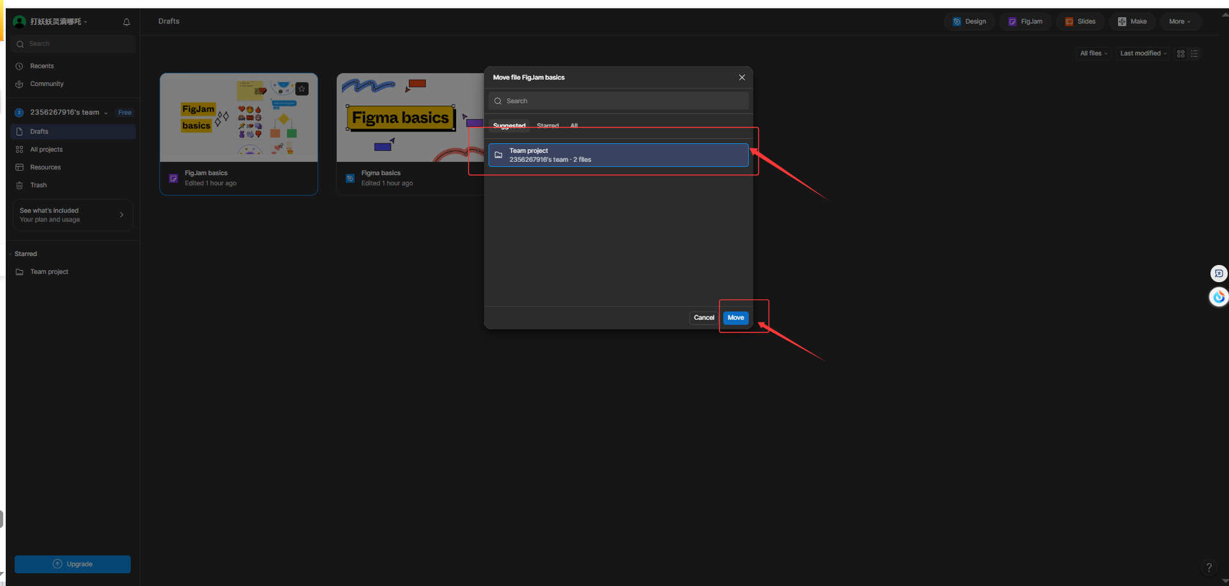This screenshot has height=586, width=1229.
Task: Select Team project destination row
Action: [x=619, y=155]
